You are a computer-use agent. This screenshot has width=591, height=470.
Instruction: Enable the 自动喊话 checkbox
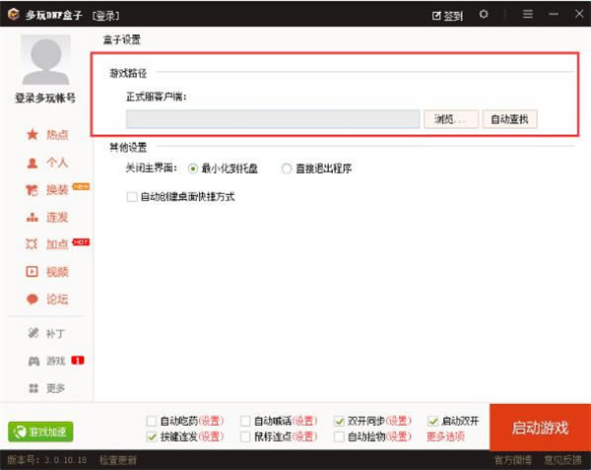pyautogui.click(x=245, y=421)
